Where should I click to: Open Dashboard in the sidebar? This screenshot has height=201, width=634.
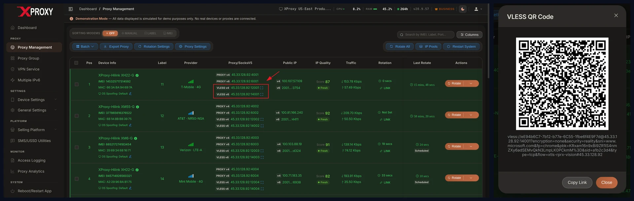click(34, 28)
